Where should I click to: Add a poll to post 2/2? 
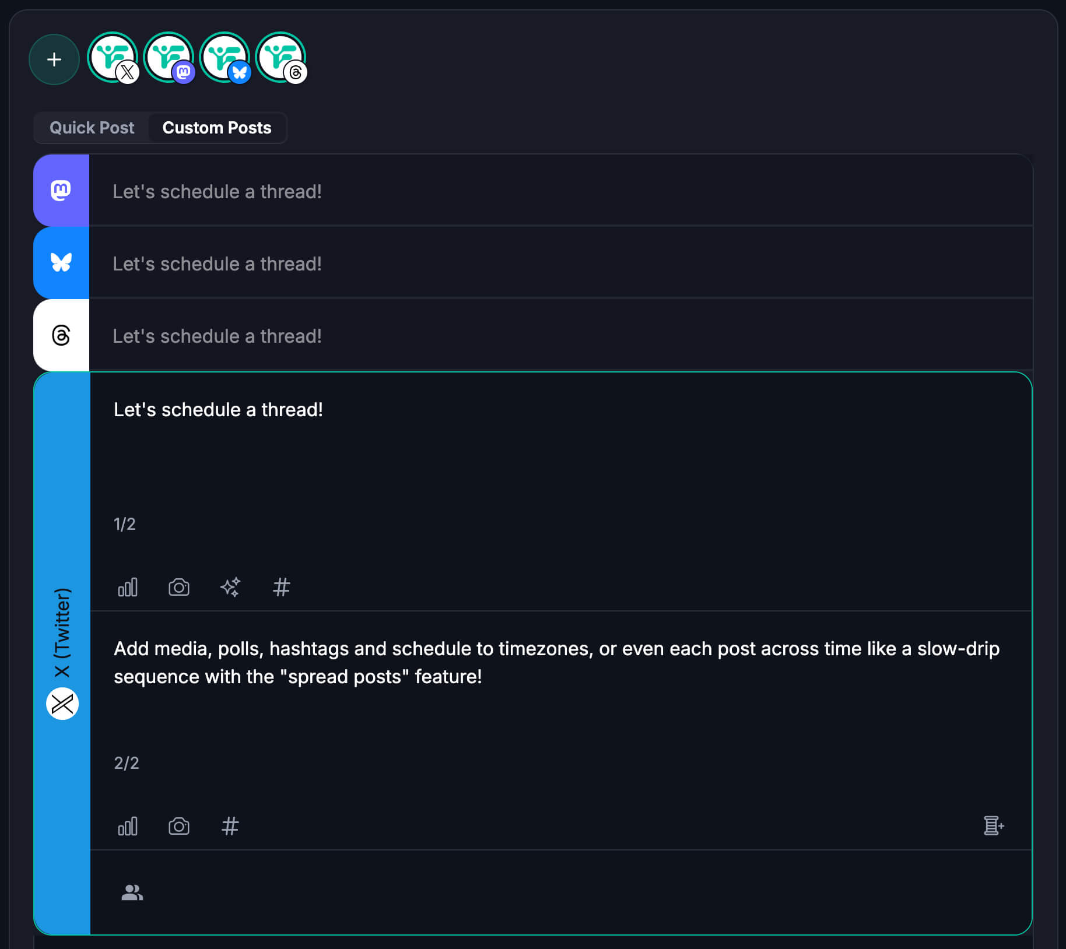coord(128,826)
